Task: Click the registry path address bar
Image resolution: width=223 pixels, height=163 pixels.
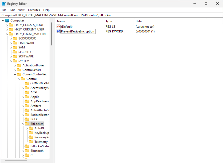Action: pyautogui.click(x=111, y=15)
